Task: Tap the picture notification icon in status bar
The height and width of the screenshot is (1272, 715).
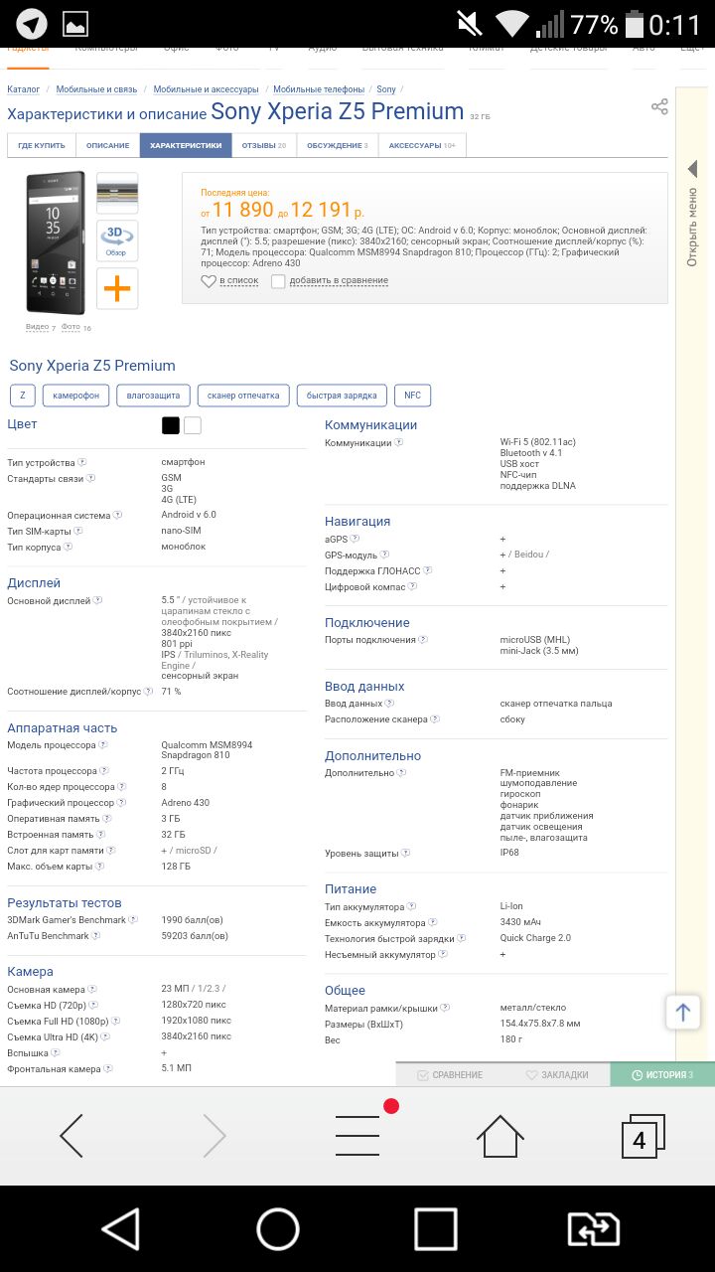Action: click(74, 23)
